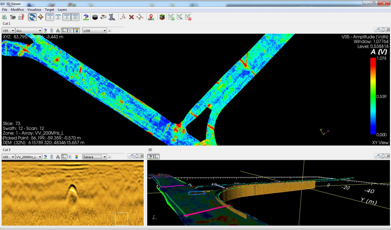Viewport: 391px width, 230px height.
Task: Undock the 3D panel
Action: point(376,156)
